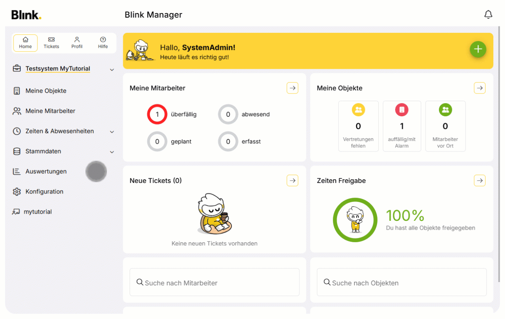The height and width of the screenshot is (319, 505).
Task: Click the Zeiten Freigabe progress ring
Action: pyautogui.click(x=355, y=220)
